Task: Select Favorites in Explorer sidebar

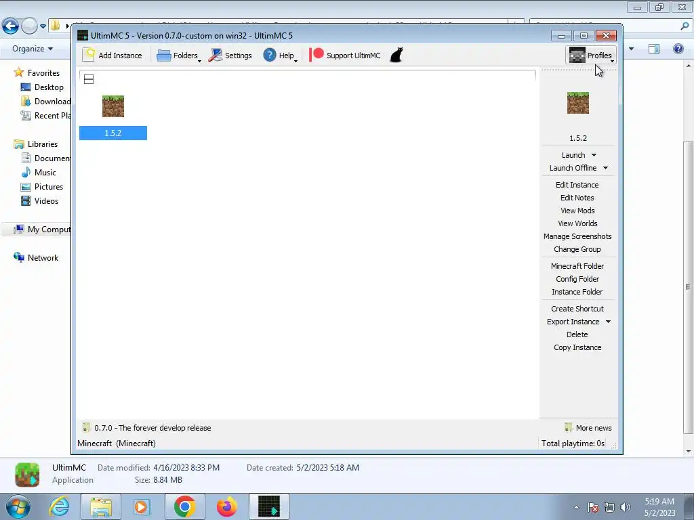Action: tap(37, 72)
